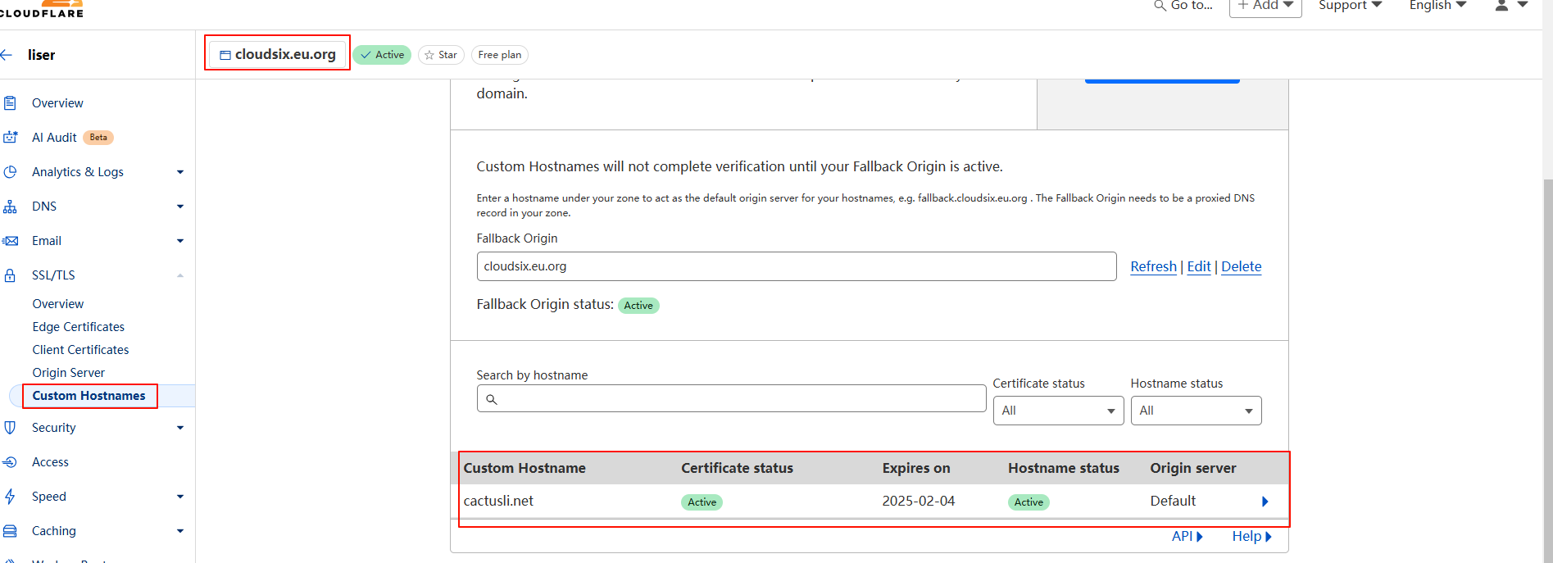Open the Help link below table
1553x563 pixels.
(1251, 536)
